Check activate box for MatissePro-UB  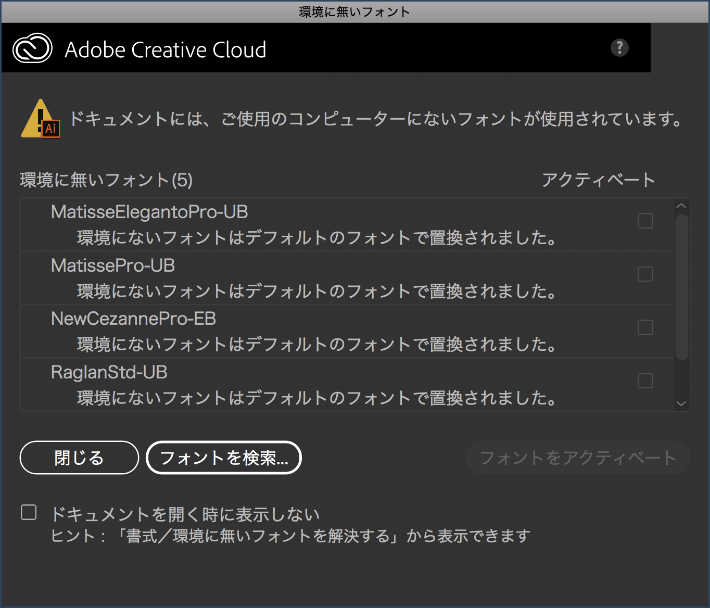click(x=645, y=274)
